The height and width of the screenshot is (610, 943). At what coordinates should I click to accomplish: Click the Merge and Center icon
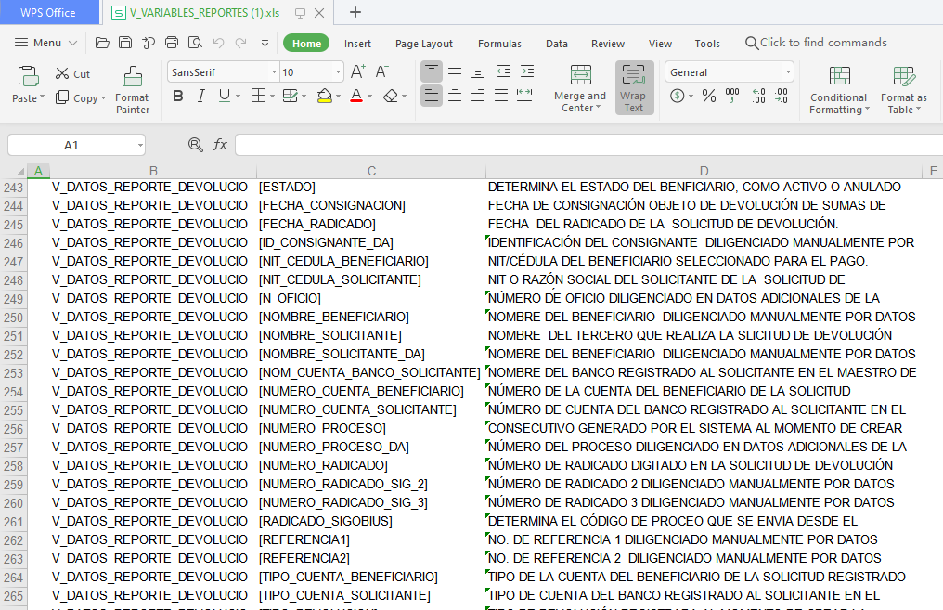coord(580,76)
